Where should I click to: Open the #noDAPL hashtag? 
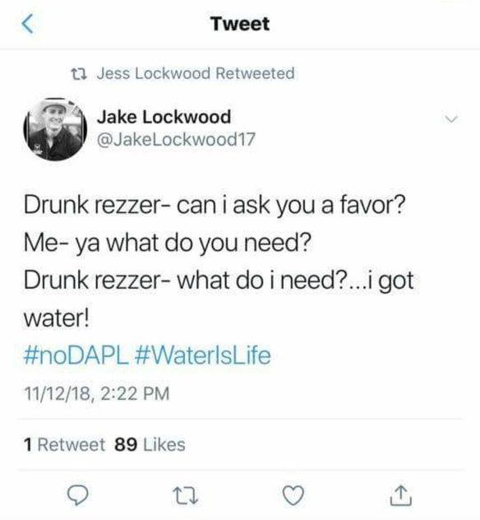[x=76, y=355]
